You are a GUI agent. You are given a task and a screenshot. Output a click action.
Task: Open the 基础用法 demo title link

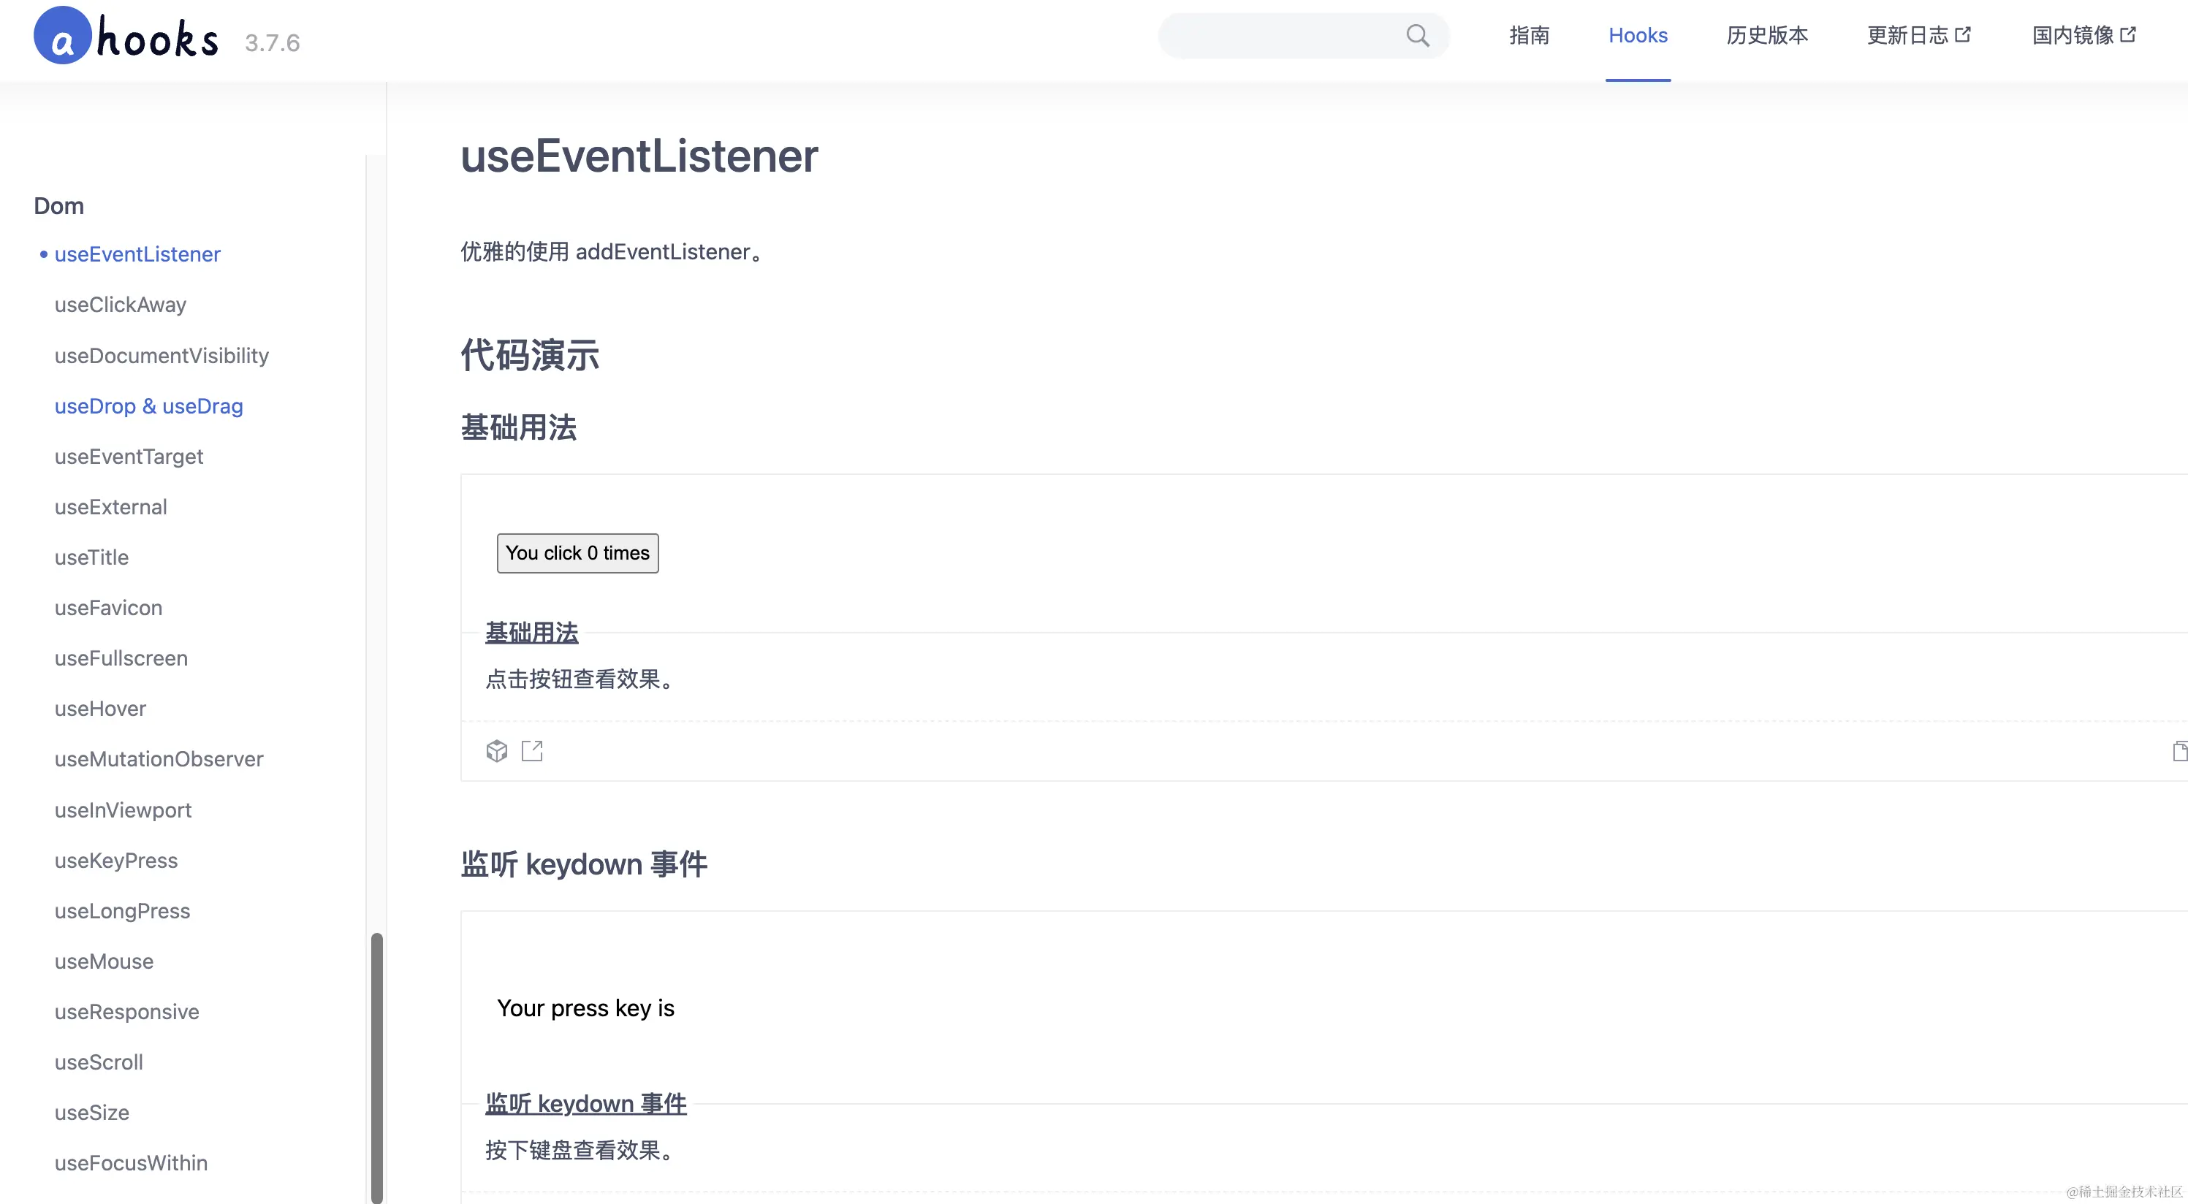[532, 633]
